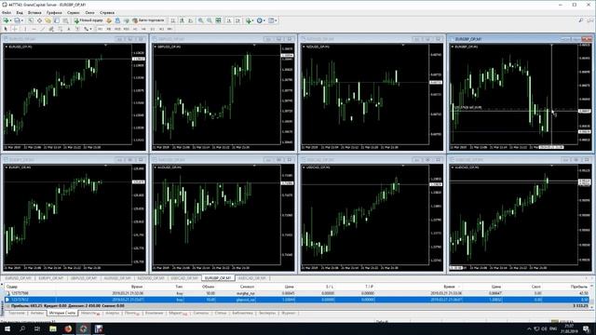Switch to the EURUSD chart tab
Viewport: 596px width, 335px height.
click(x=18, y=278)
